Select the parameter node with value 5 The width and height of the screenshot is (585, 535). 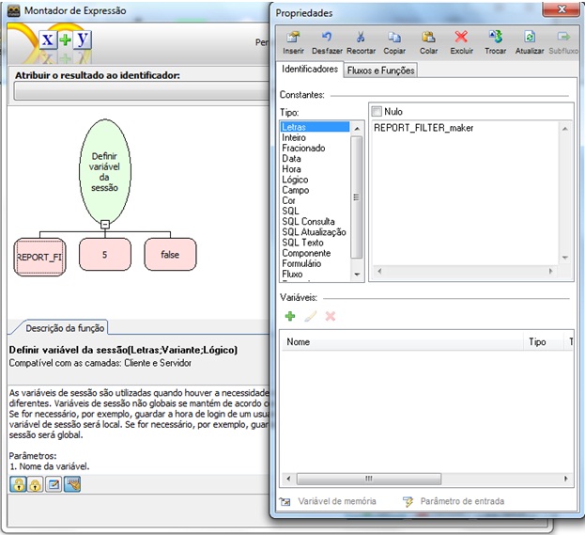(105, 255)
